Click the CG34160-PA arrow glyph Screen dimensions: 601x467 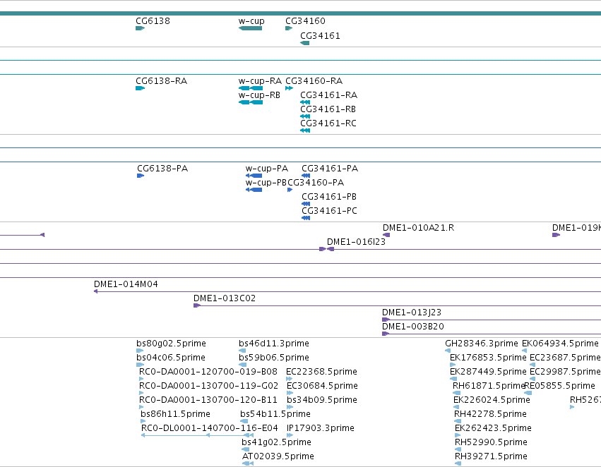click(x=290, y=190)
